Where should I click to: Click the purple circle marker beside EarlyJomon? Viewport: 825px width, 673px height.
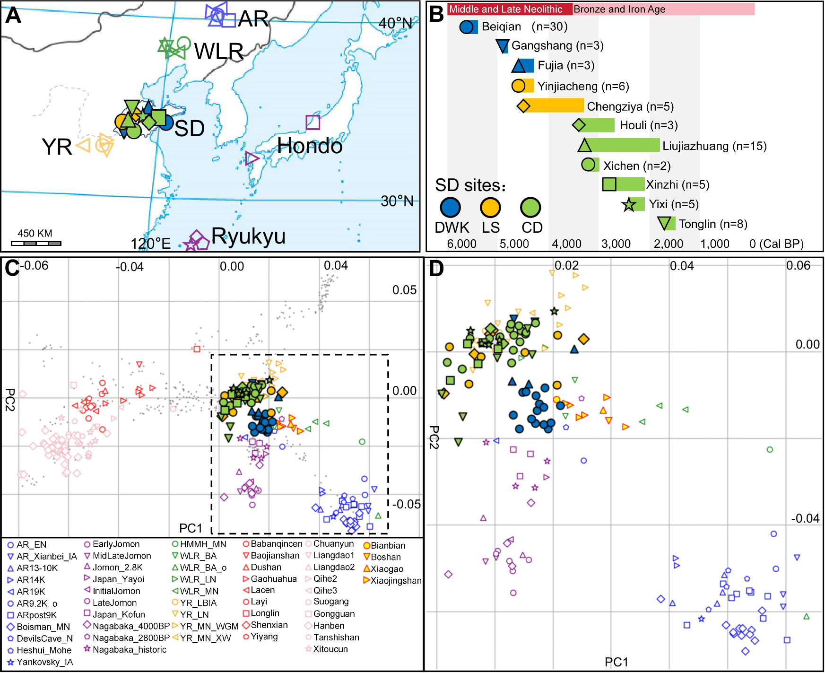[87, 544]
